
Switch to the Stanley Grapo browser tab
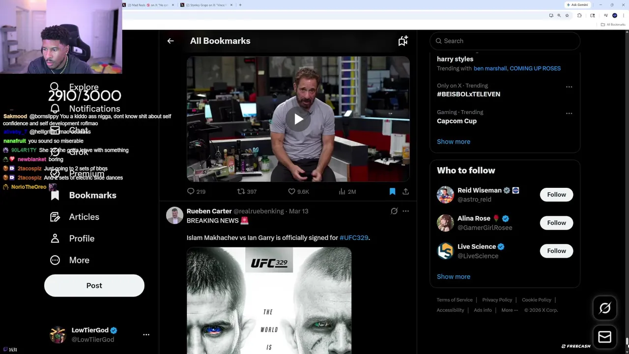(x=205, y=5)
